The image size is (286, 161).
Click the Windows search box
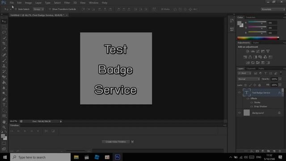pyautogui.click(x=40, y=157)
